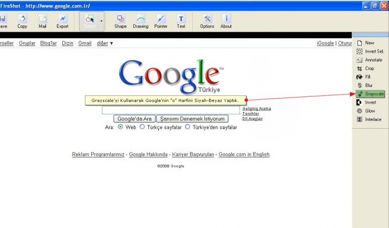The height and width of the screenshot is (228, 389).
Task: Open the Gmail link
Action: [84, 43]
